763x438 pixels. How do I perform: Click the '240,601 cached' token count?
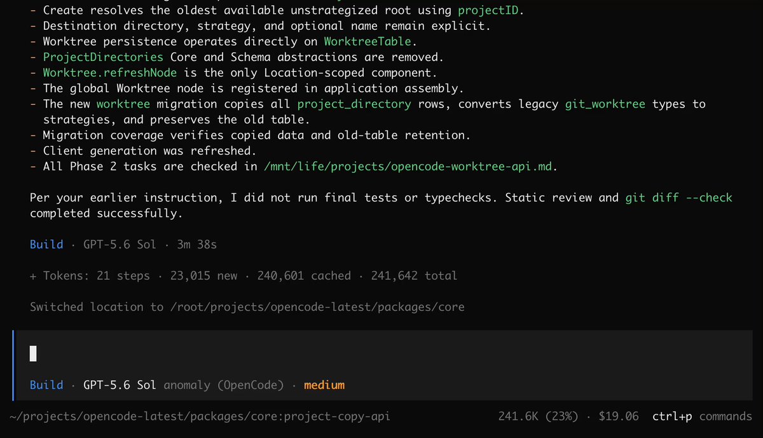tap(304, 276)
